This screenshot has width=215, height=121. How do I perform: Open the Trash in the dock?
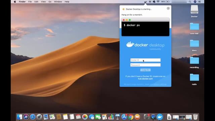pyautogui.click(x=196, y=117)
